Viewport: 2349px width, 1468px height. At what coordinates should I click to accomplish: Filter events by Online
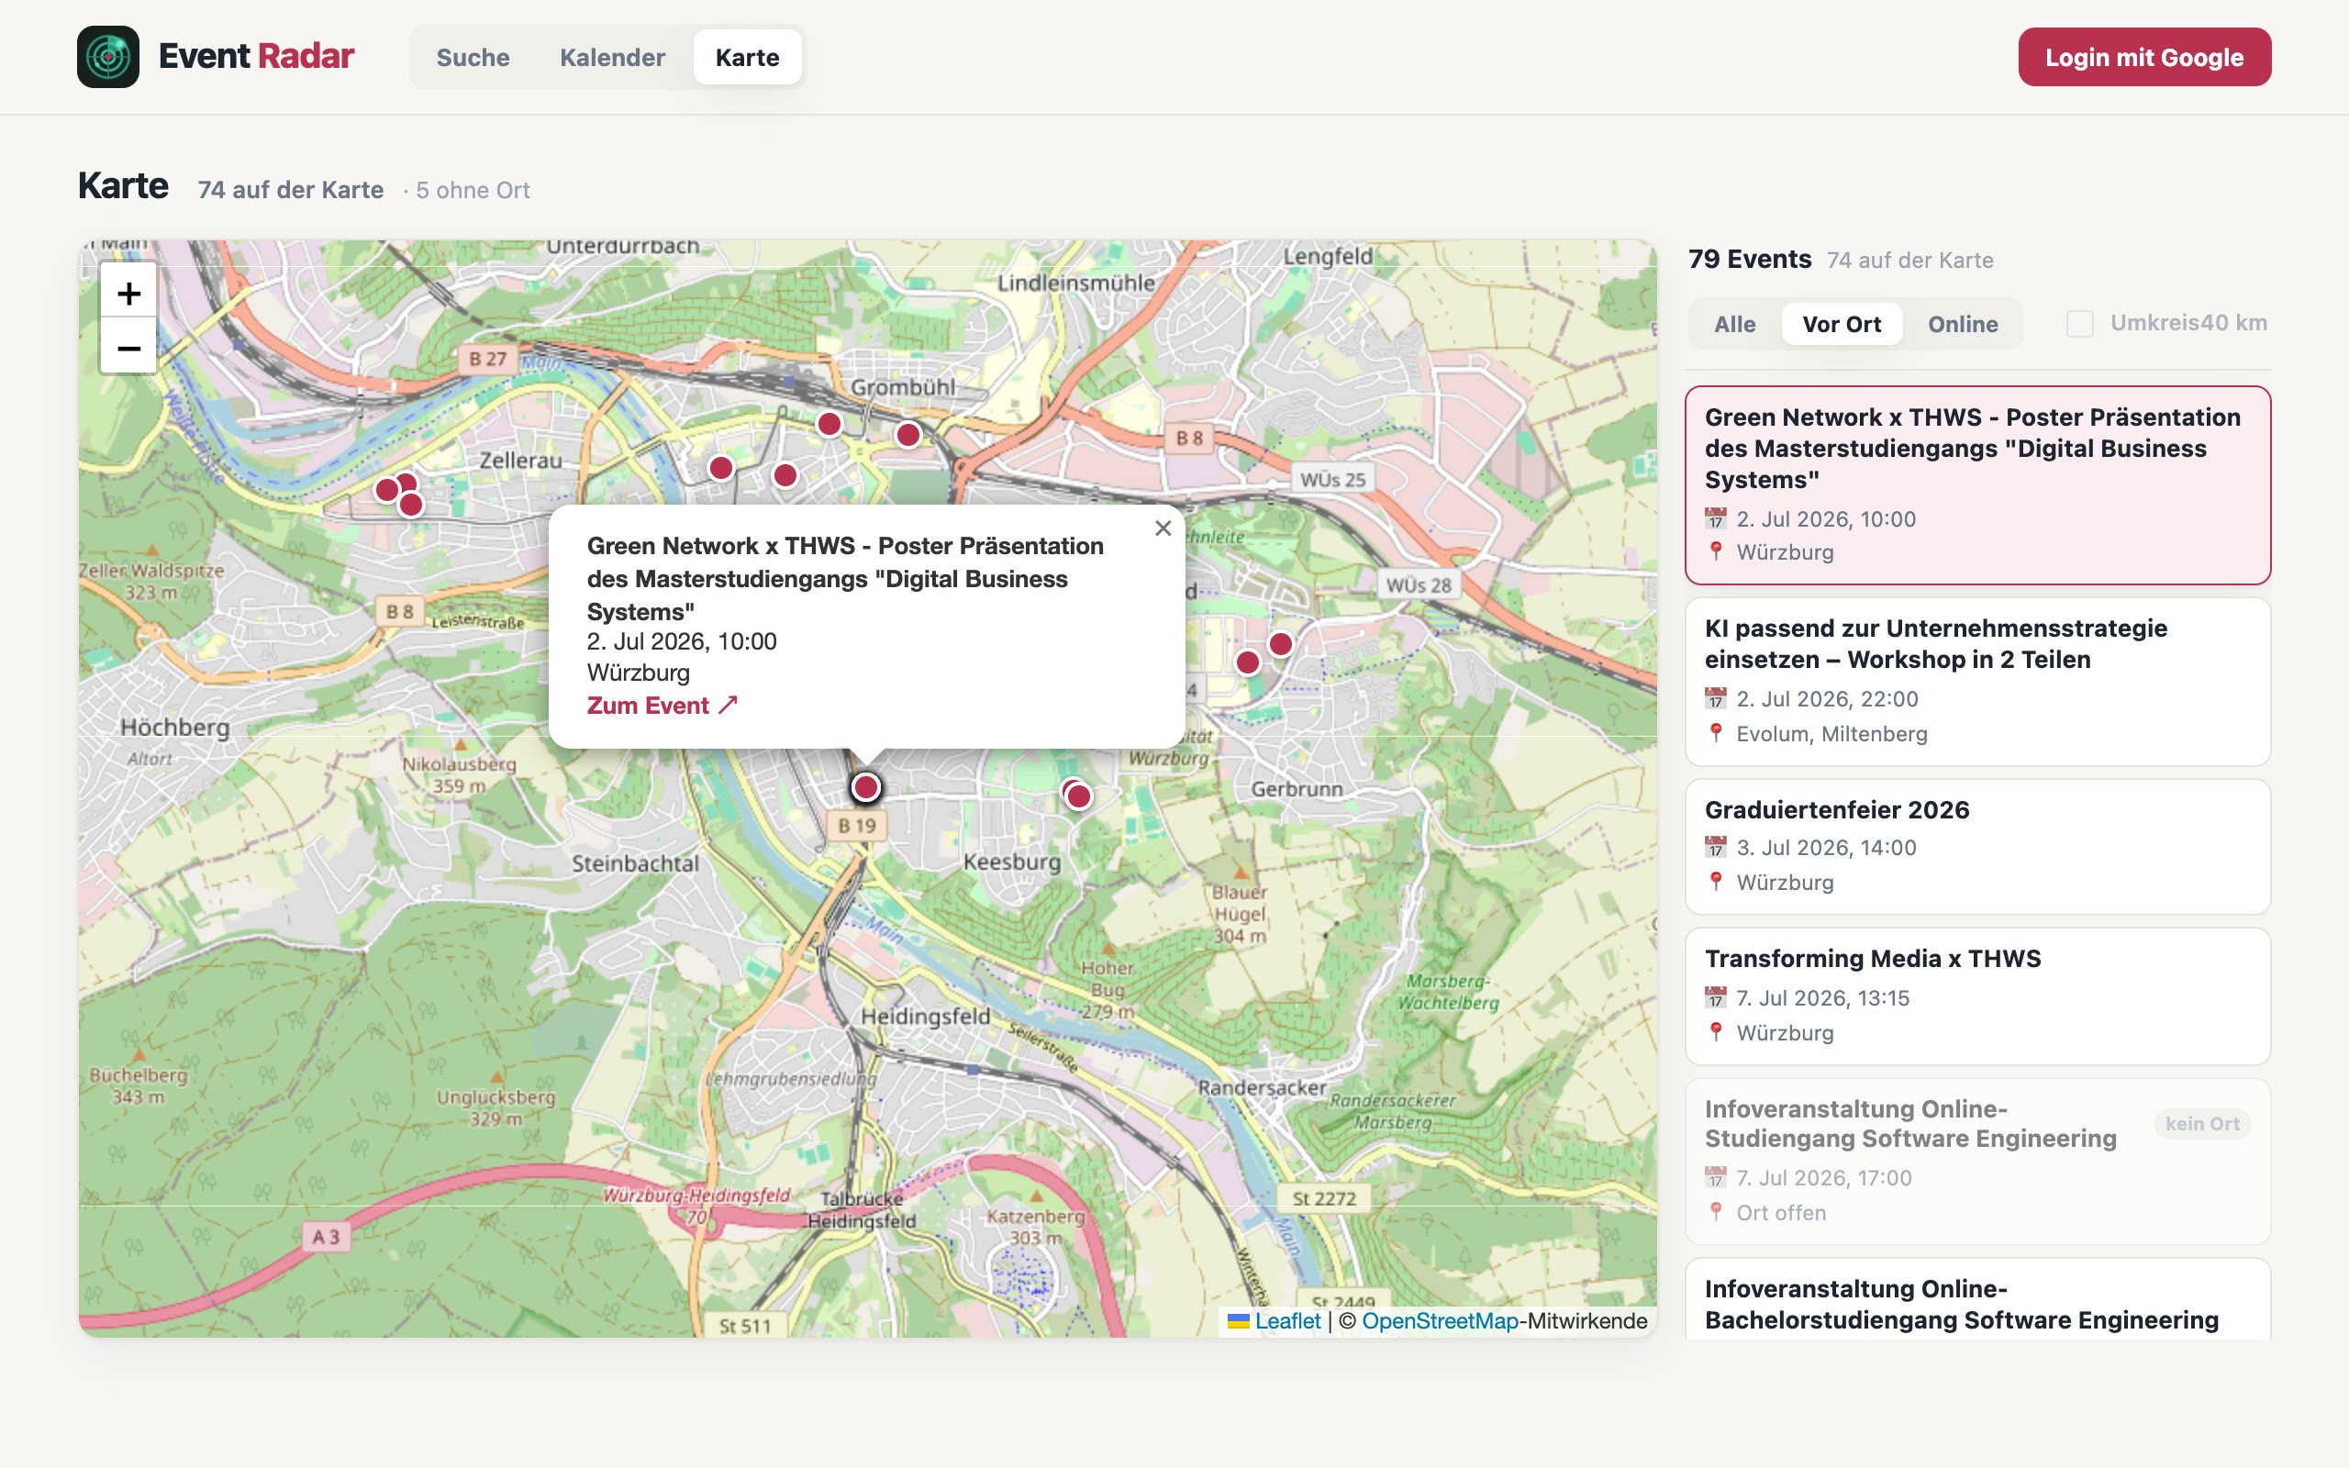pyautogui.click(x=1963, y=324)
